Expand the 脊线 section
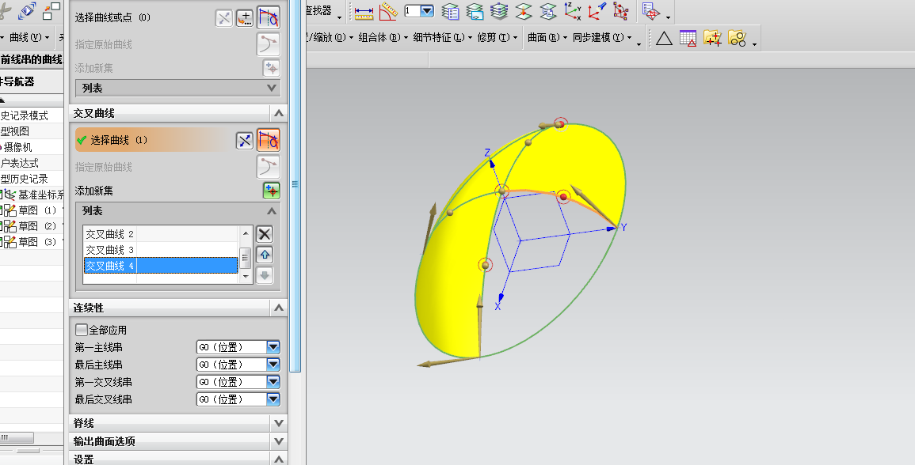The height and width of the screenshot is (465, 915). [x=278, y=423]
